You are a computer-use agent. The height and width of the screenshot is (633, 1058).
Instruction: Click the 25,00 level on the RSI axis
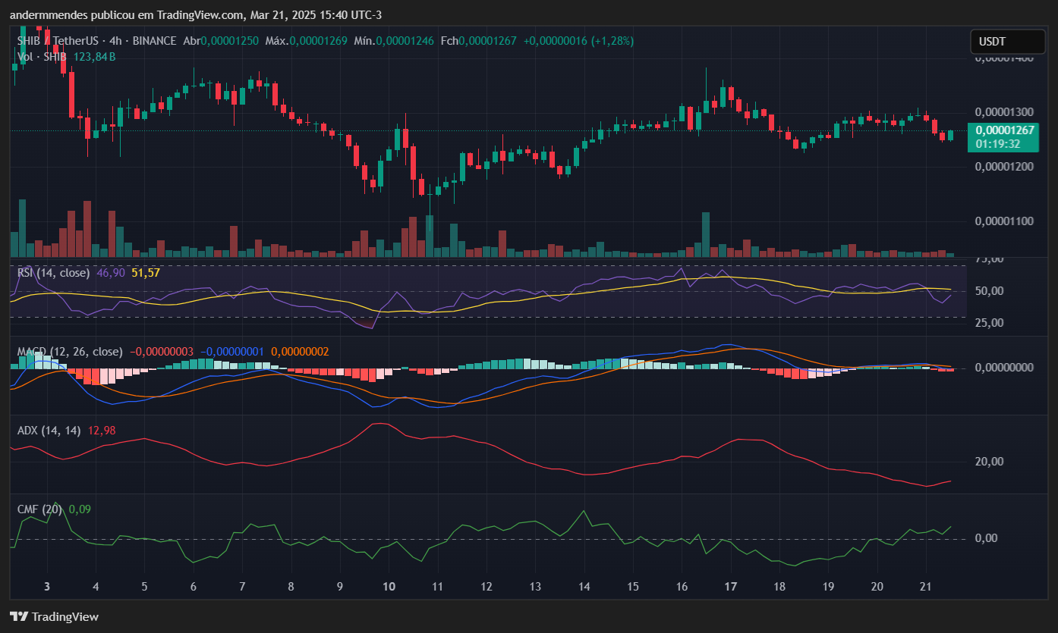[x=990, y=323]
